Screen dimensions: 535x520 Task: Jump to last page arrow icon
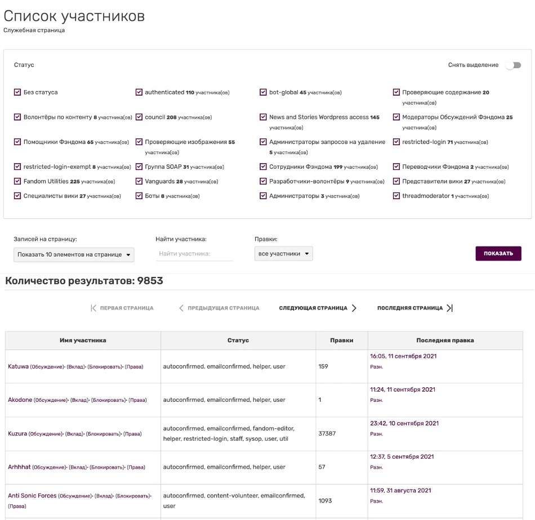449,308
